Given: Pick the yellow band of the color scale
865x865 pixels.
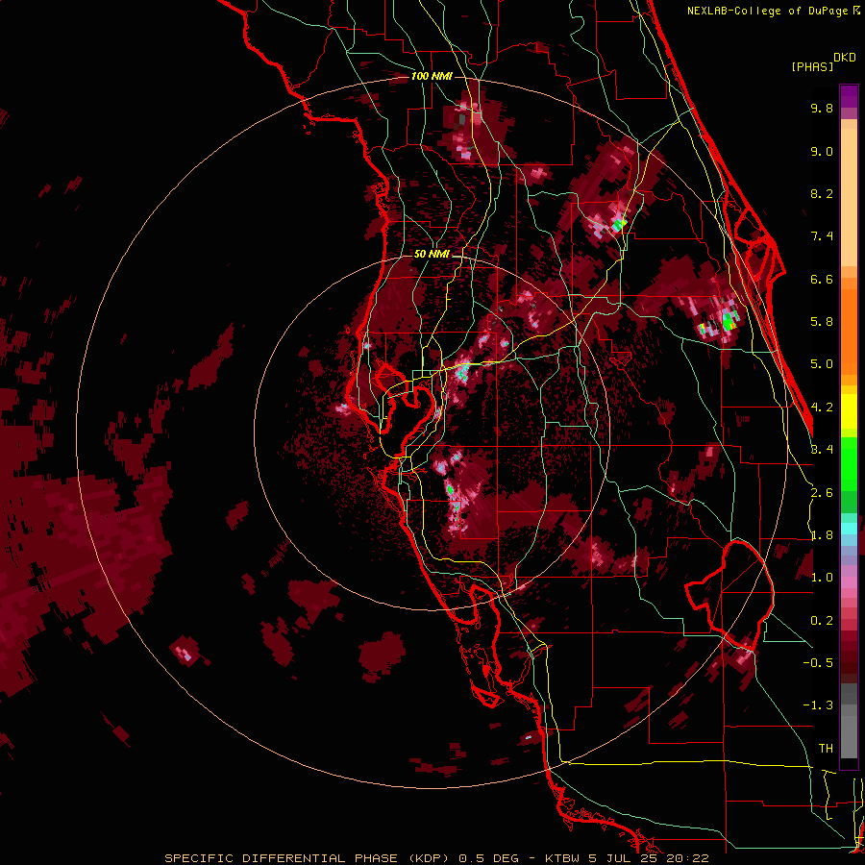Looking at the screenshot, I should coord(849,411).
